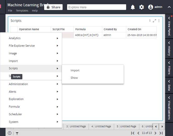
Task: Open the Scripts widget three-dot menu
Action: pyautogui.click(x=159, y=20)
